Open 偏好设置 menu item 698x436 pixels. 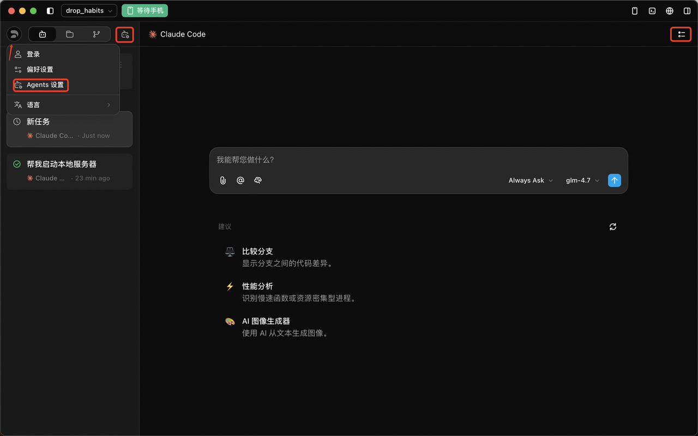tap(40, 70)
